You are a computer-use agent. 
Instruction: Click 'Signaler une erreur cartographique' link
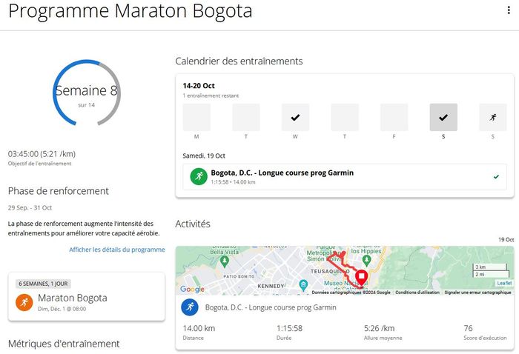pos(477,293)
